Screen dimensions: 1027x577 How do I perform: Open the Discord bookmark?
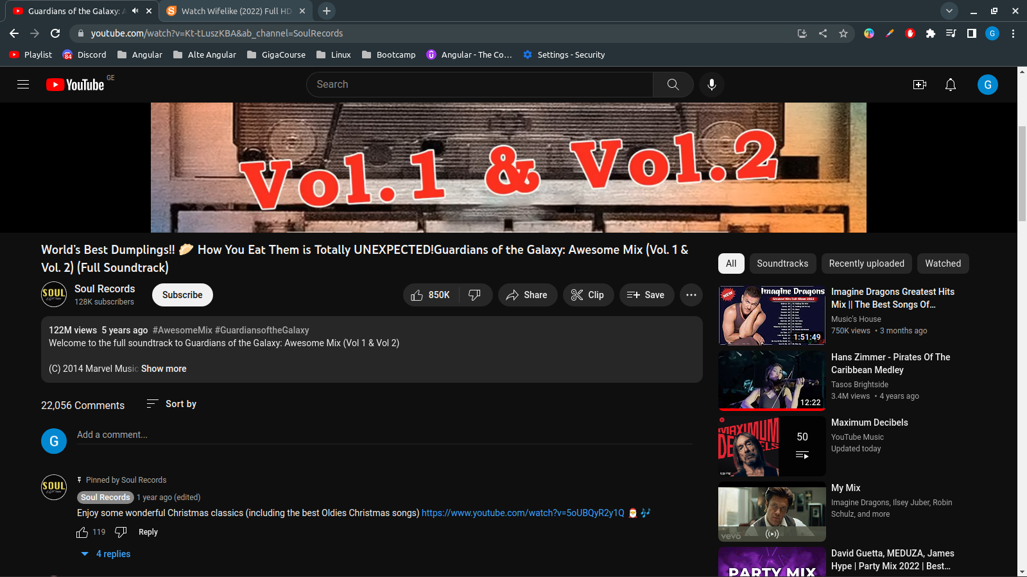(x=85, y=55)
